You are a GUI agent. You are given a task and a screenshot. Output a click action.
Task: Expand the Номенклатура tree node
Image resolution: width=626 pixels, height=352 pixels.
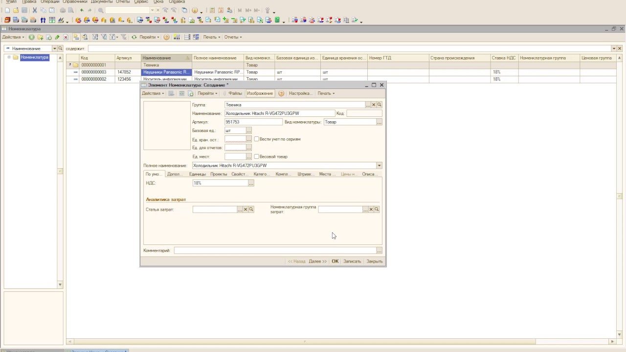coord(9,57)
